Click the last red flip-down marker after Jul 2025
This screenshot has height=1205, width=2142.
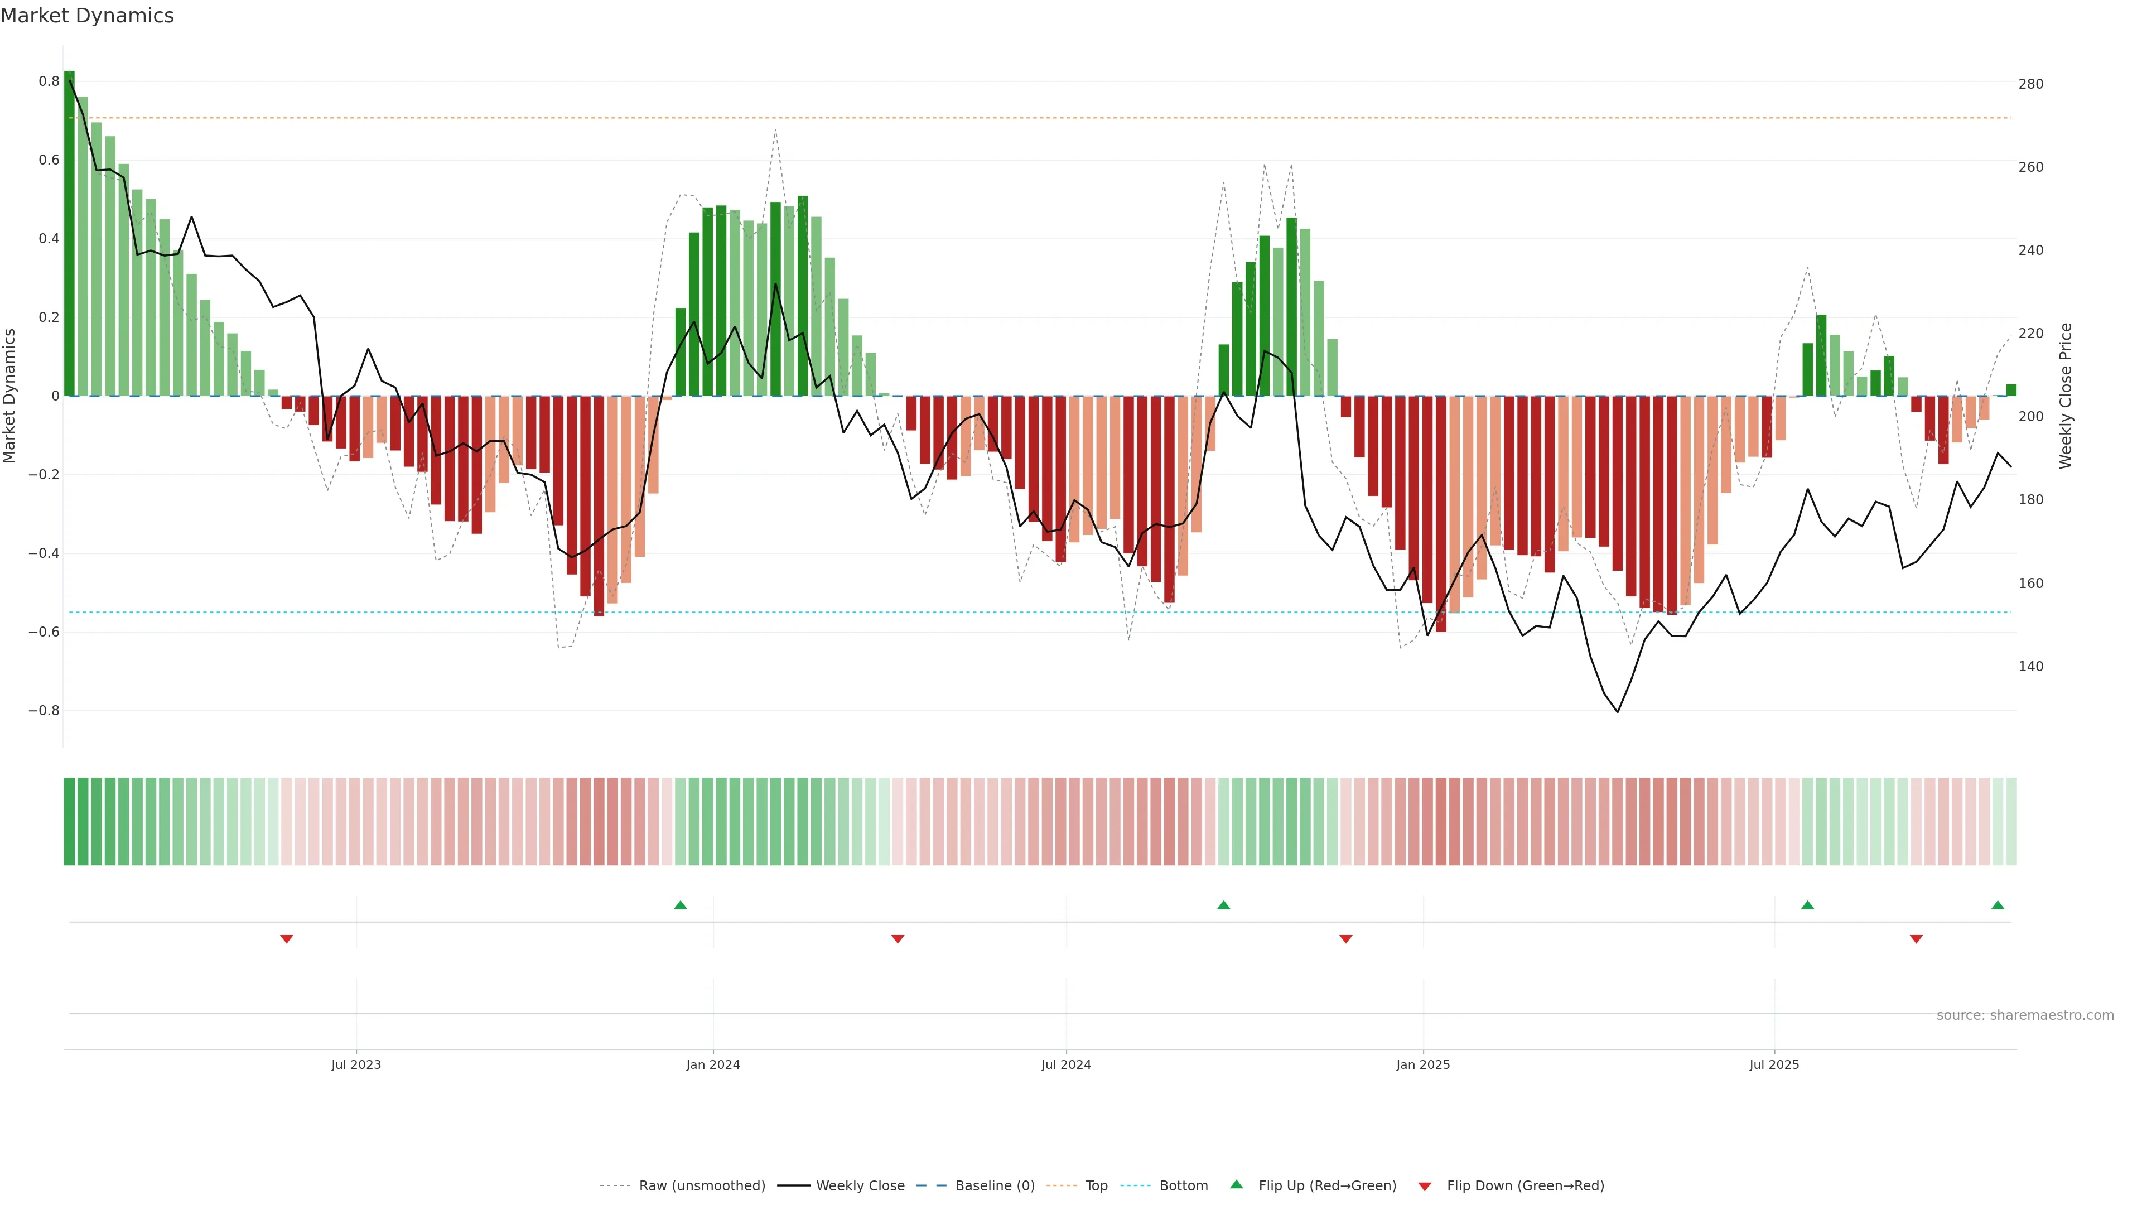[1917, 939]
